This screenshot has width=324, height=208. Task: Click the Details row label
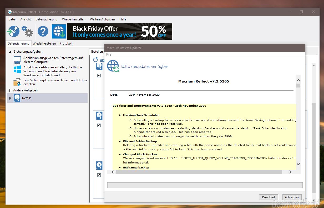27,98
